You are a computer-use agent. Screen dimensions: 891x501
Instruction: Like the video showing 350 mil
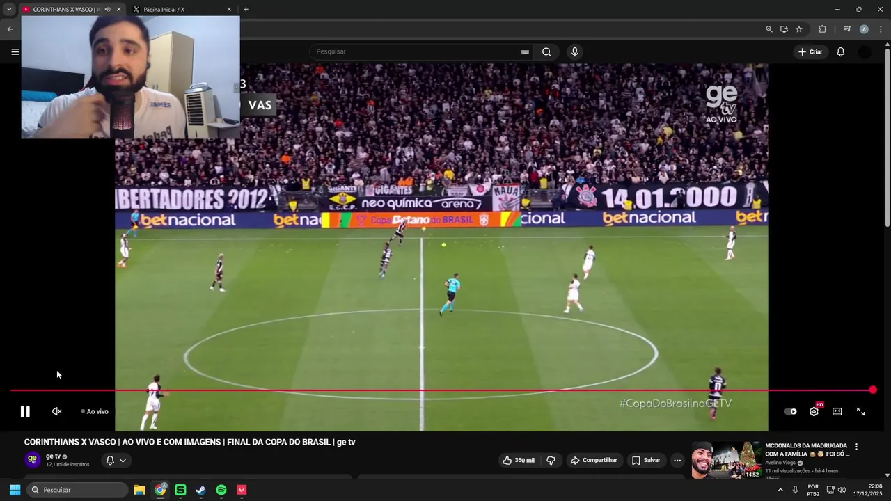519,460
